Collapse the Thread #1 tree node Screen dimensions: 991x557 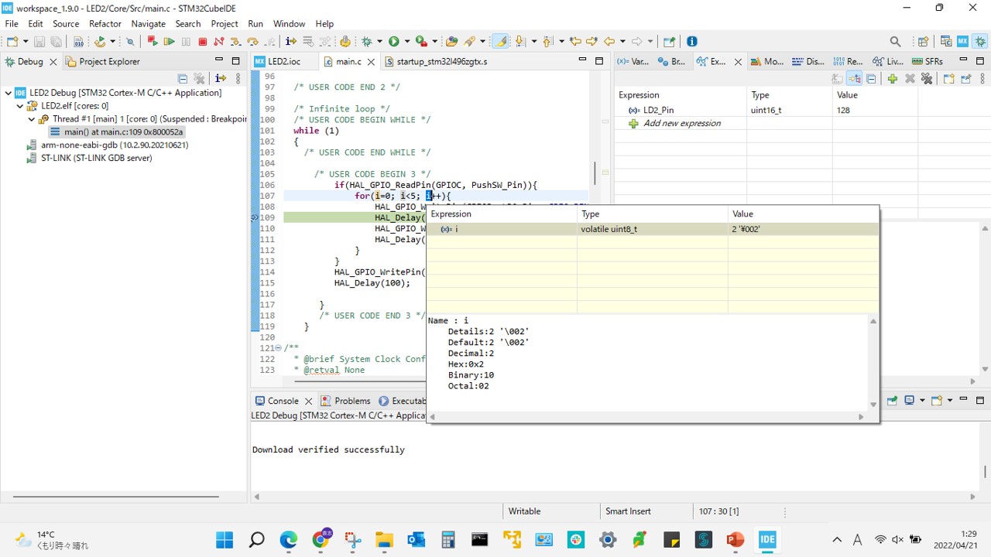click(x=32, y=119)
